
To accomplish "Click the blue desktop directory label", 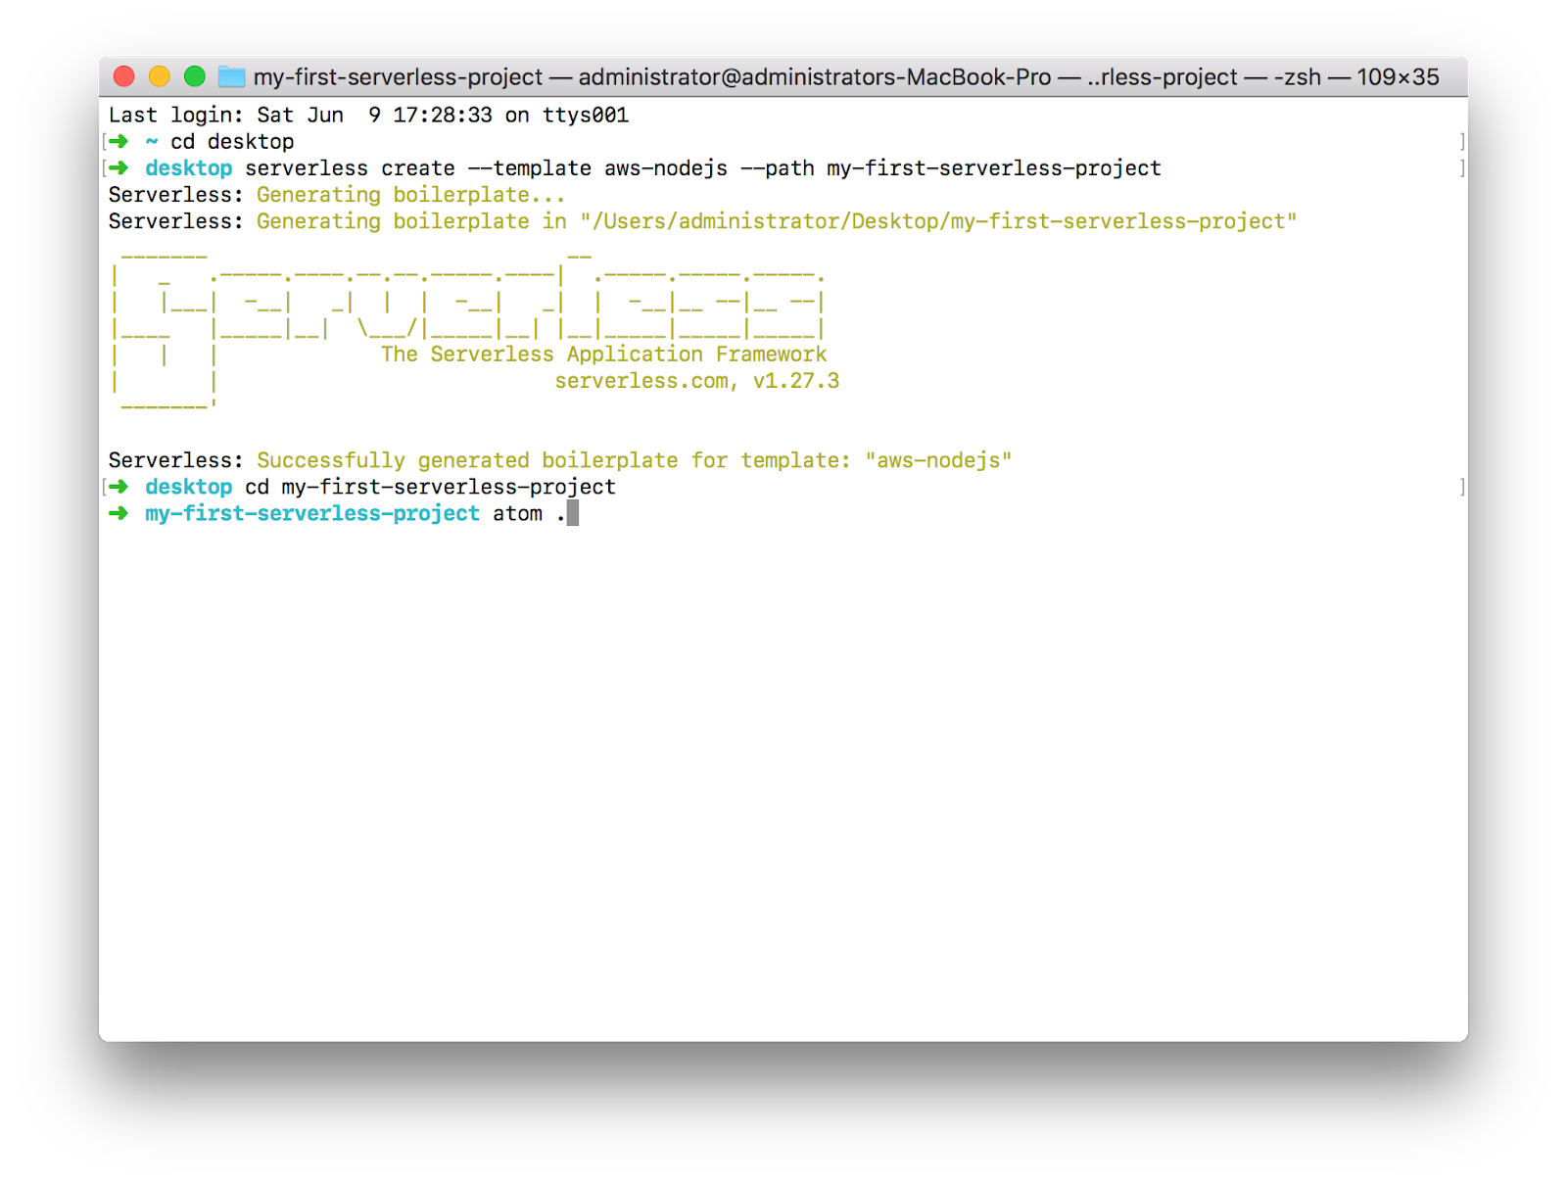I will pos(188,167).
